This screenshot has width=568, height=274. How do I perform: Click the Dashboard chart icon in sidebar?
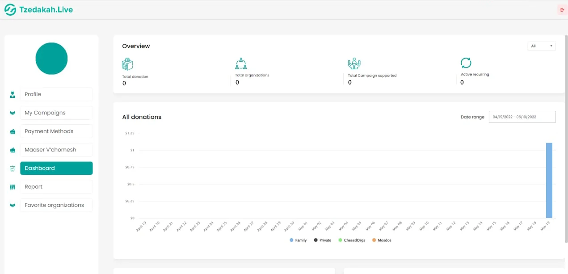[x=13, y=169]
